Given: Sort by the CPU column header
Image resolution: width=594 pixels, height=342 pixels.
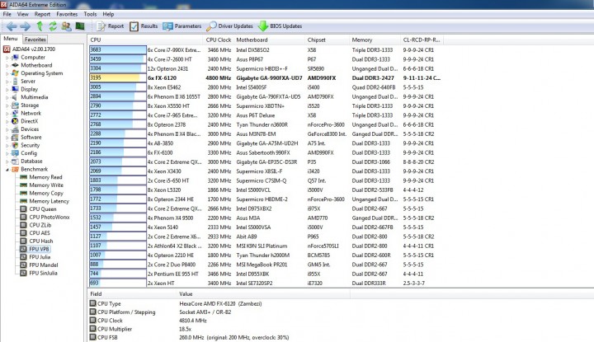Looking at the screenshot, I should point(146,40).
